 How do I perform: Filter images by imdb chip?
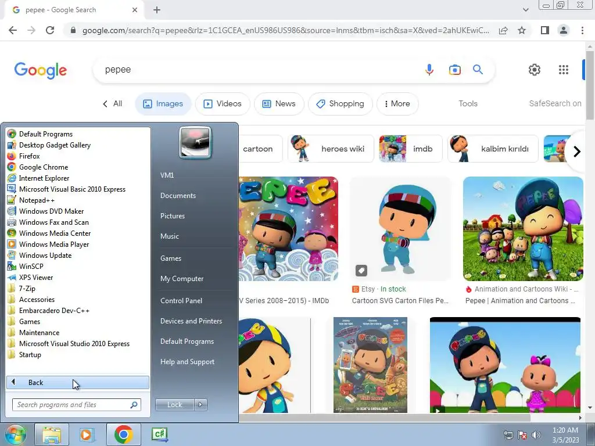(x=411, y=149)
